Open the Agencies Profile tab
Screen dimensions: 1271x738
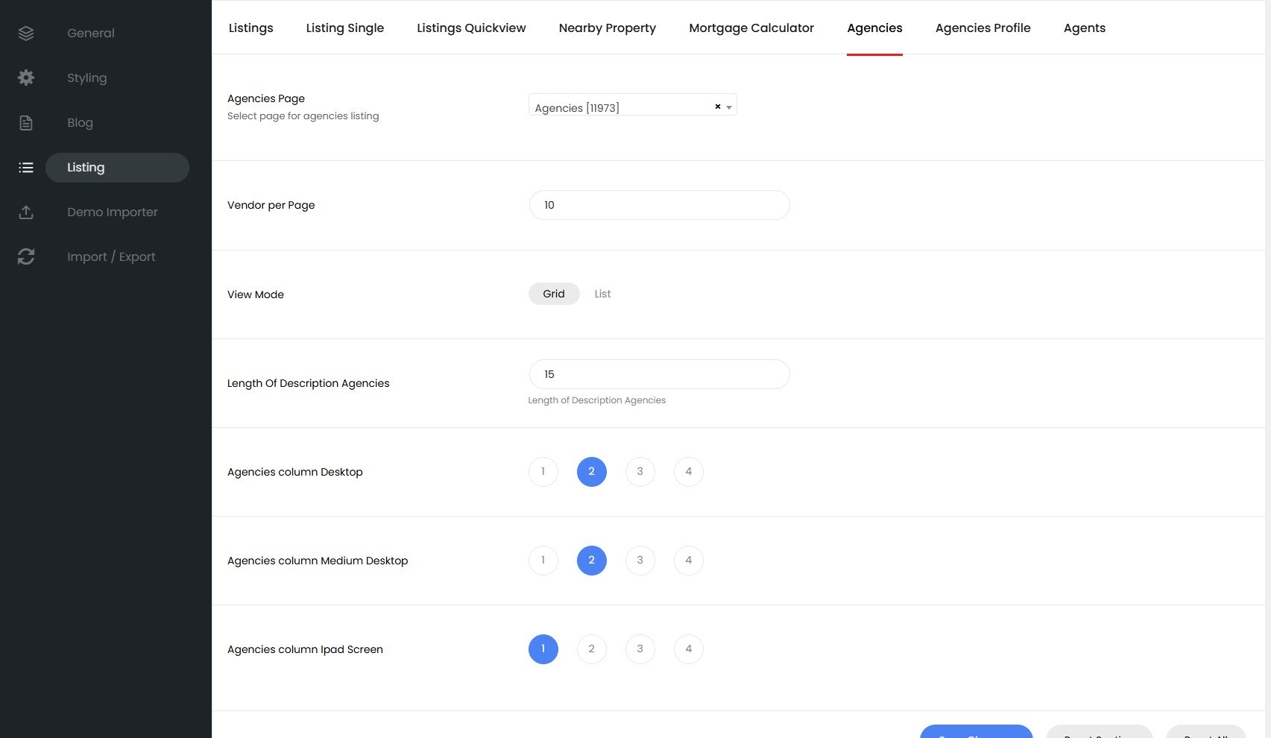point(983,28)
